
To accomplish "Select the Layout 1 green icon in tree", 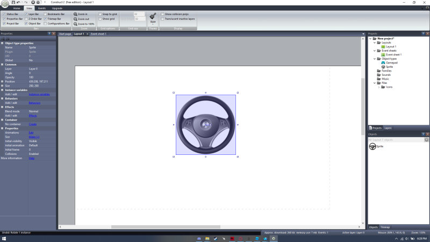I will pos(383,47).
